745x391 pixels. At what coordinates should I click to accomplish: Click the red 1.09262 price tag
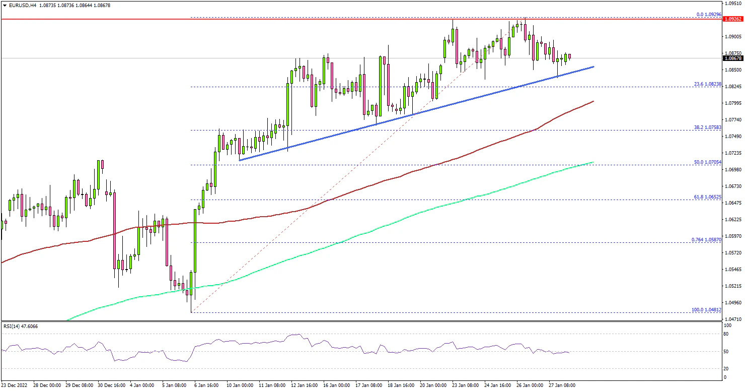[x=733, y=19]
